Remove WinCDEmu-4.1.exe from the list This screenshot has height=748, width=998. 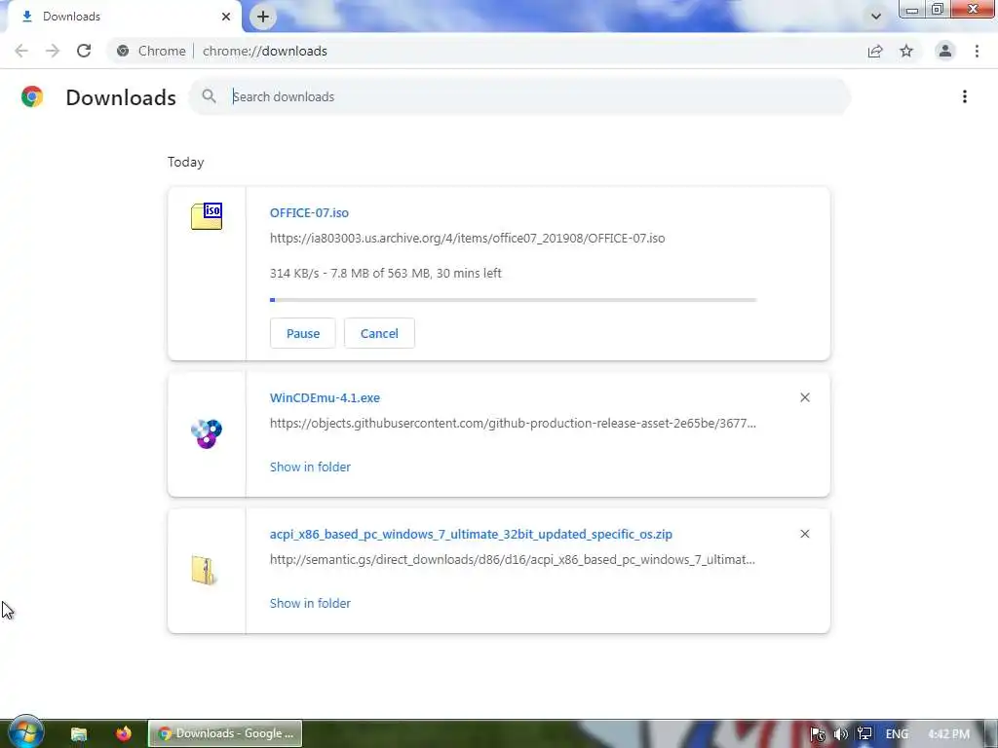[x=804, y=397]
